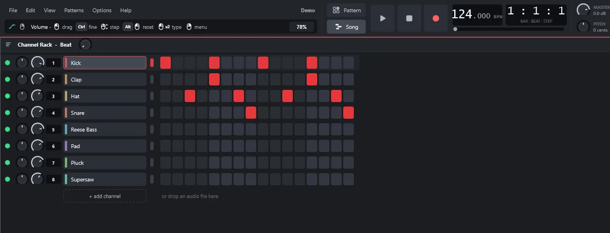Click mixer track number 1 for Kick

(x=53, y=63)
